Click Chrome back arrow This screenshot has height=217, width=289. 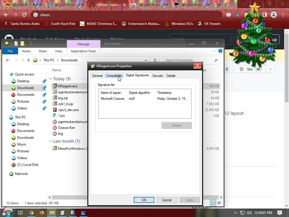click(6, 15)
